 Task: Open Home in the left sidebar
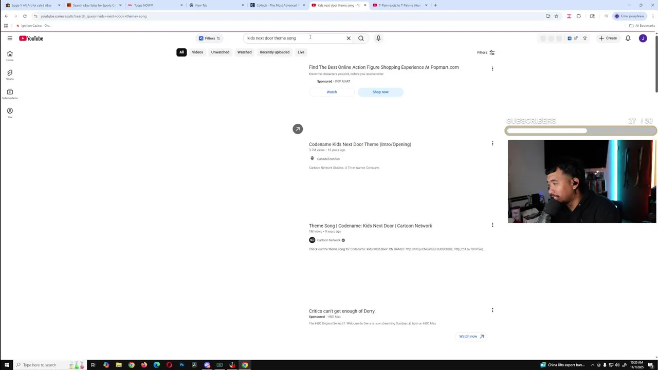click(10, 56)
